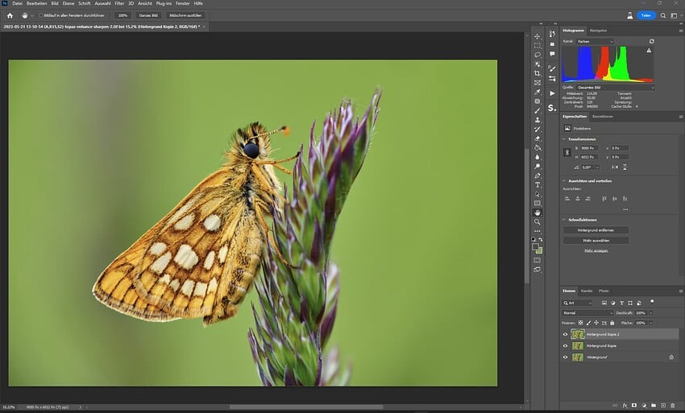
Task: Refresh the histogram with the reload icon
Action: tap(651, 41)
